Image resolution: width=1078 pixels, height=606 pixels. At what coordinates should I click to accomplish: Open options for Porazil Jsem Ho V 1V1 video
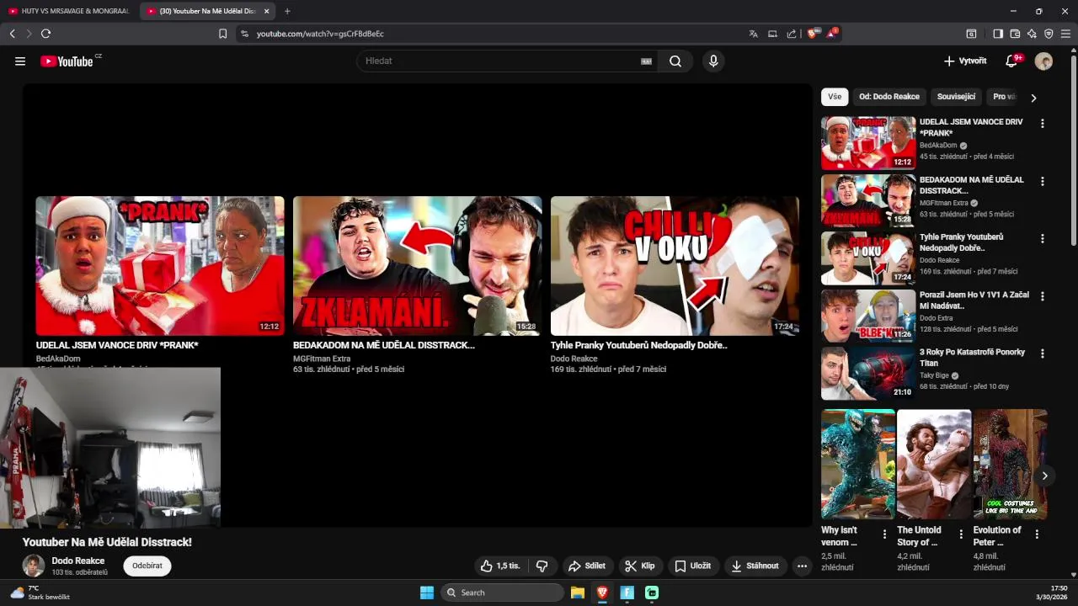point(1043,296)
